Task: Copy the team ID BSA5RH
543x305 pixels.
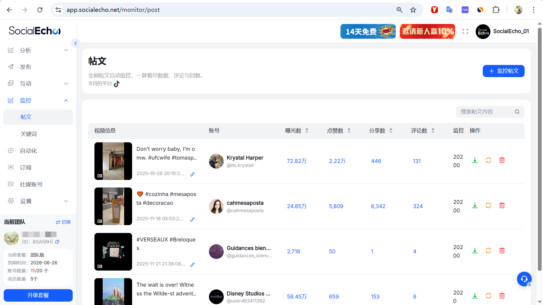Action: [x=57, y=242]
